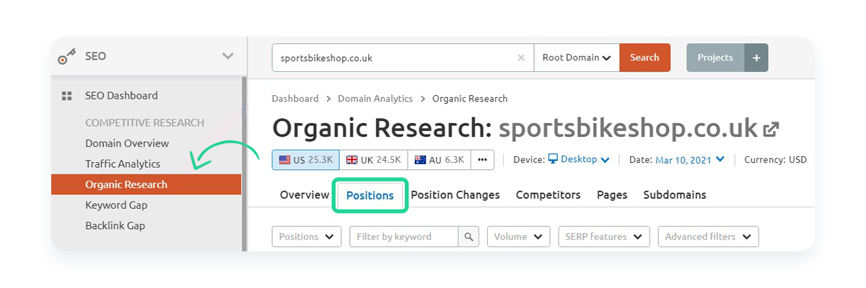
Task: Click the SEO key icon
Action: 67,57
